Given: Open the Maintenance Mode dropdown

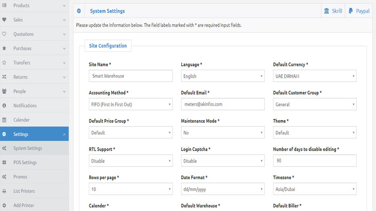Looking at the screenshot, I should click(x=222, y=133).
